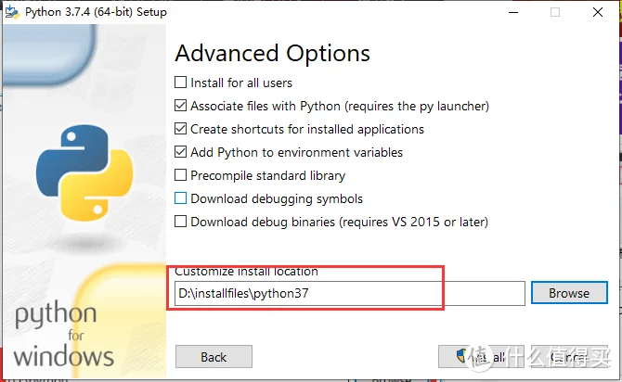Enable Download debug binaries checkbox
The image size is (622, 382).
click(180, 222)
